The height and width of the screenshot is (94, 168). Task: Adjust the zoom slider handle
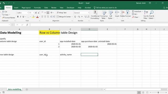click(x=158, y=92)
